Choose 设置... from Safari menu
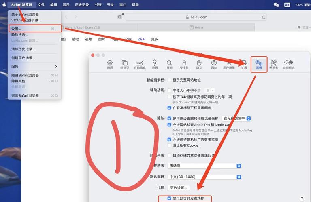311x202 pixels. (x=34, y=29)
